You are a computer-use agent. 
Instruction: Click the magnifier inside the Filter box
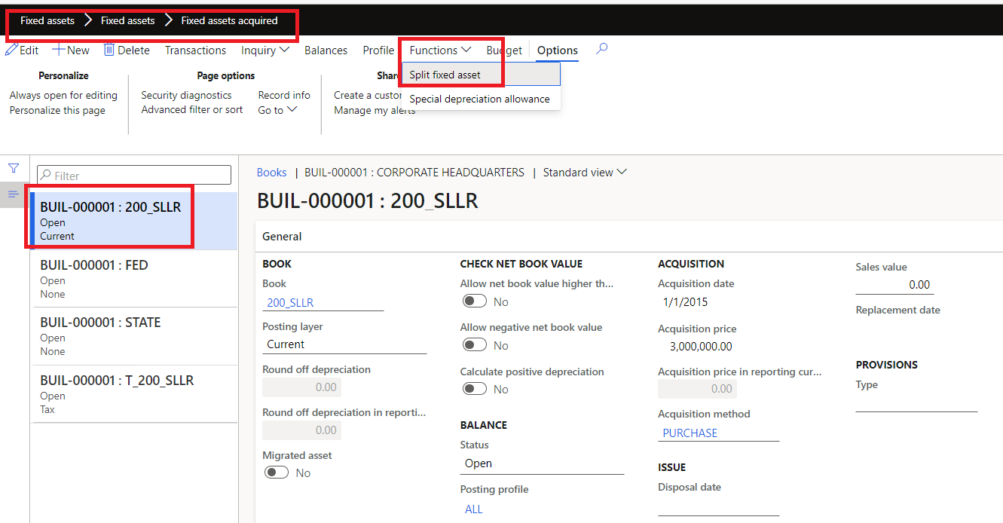pos(47,174)
